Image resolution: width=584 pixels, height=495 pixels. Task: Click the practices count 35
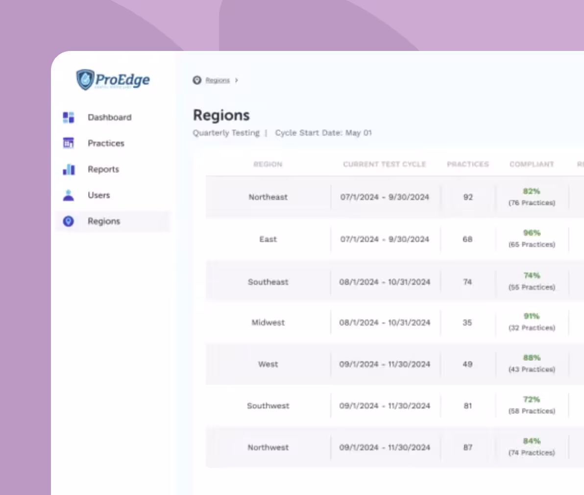pyautogui.click(x=468, y=322)
